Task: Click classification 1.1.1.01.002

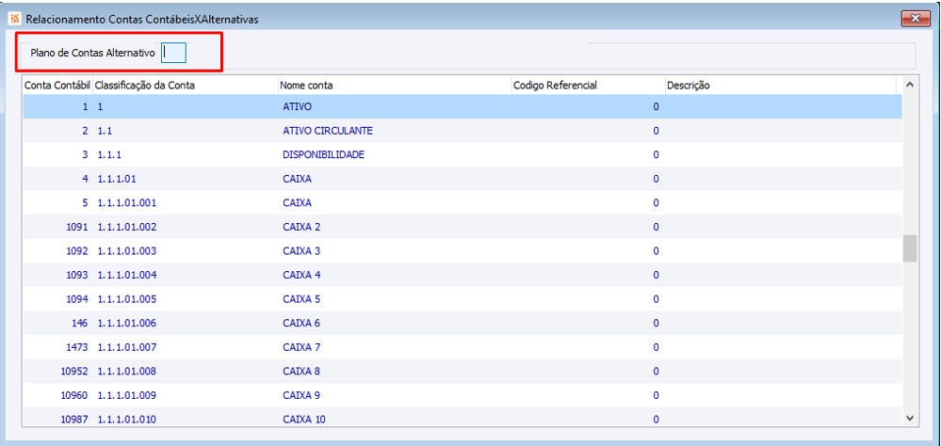Action: pos(127,227)
